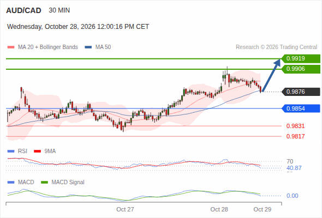
Task: Click the RSI value 40.87
Action: (294, 168)
